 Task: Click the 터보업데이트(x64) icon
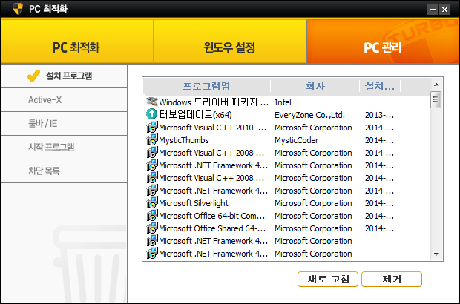[x=151, y=114]
